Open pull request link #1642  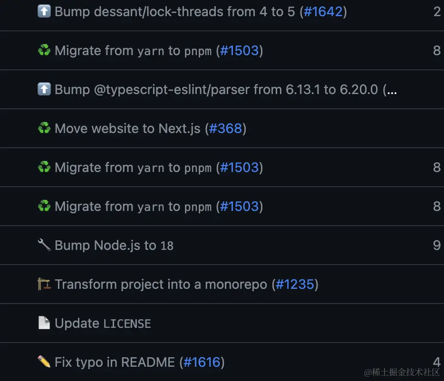pos(323,11)
